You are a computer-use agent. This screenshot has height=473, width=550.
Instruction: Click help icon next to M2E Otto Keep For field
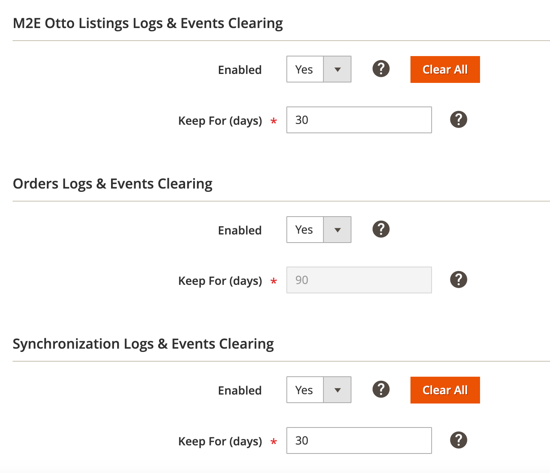[x=458, y=119]
